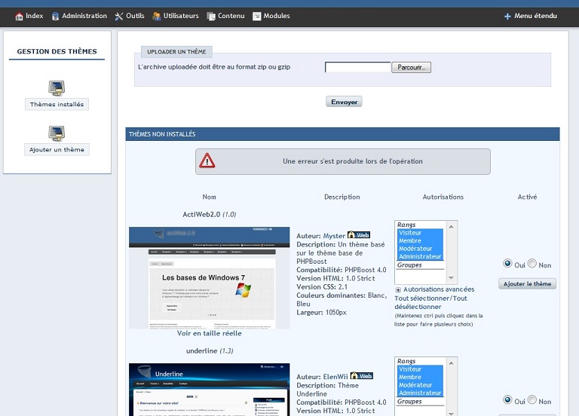Click the Ajouter un thème monitor icon
This screenshot has height=416, width=579.
(57, 133)
